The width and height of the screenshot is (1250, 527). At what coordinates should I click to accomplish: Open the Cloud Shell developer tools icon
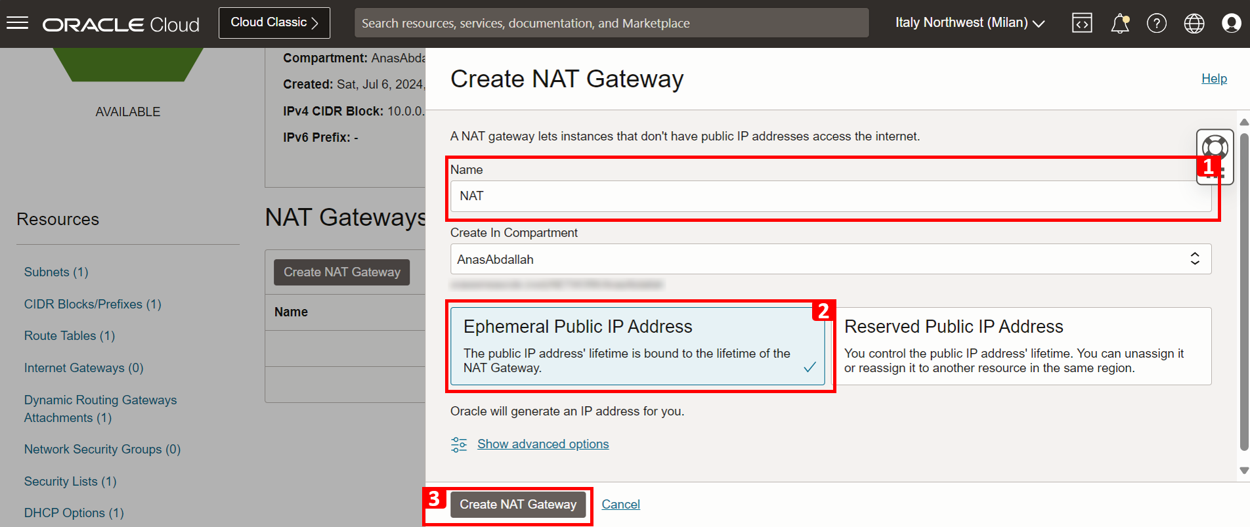tap(1082, 24)
